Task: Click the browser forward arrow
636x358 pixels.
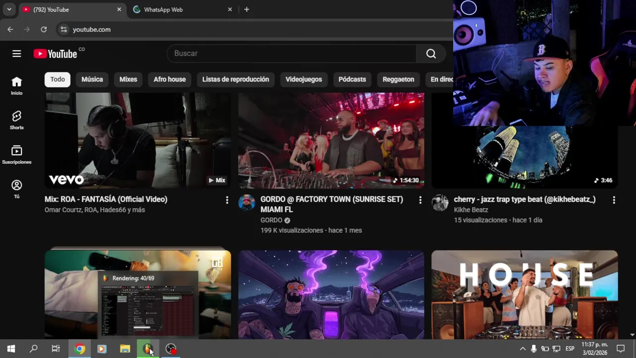Action: click(27, 29)
